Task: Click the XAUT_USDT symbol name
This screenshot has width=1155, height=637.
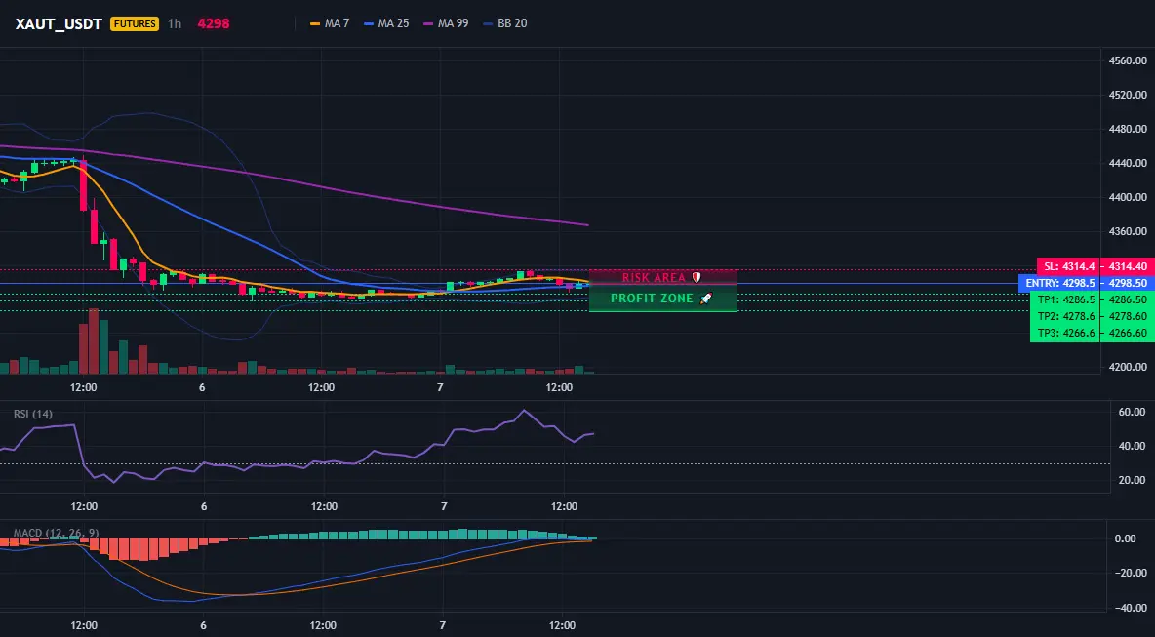Action: coord(59,23)
